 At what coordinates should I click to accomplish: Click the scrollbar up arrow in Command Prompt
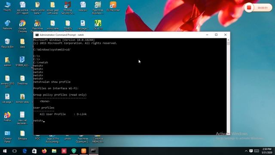tap(228, 40)
